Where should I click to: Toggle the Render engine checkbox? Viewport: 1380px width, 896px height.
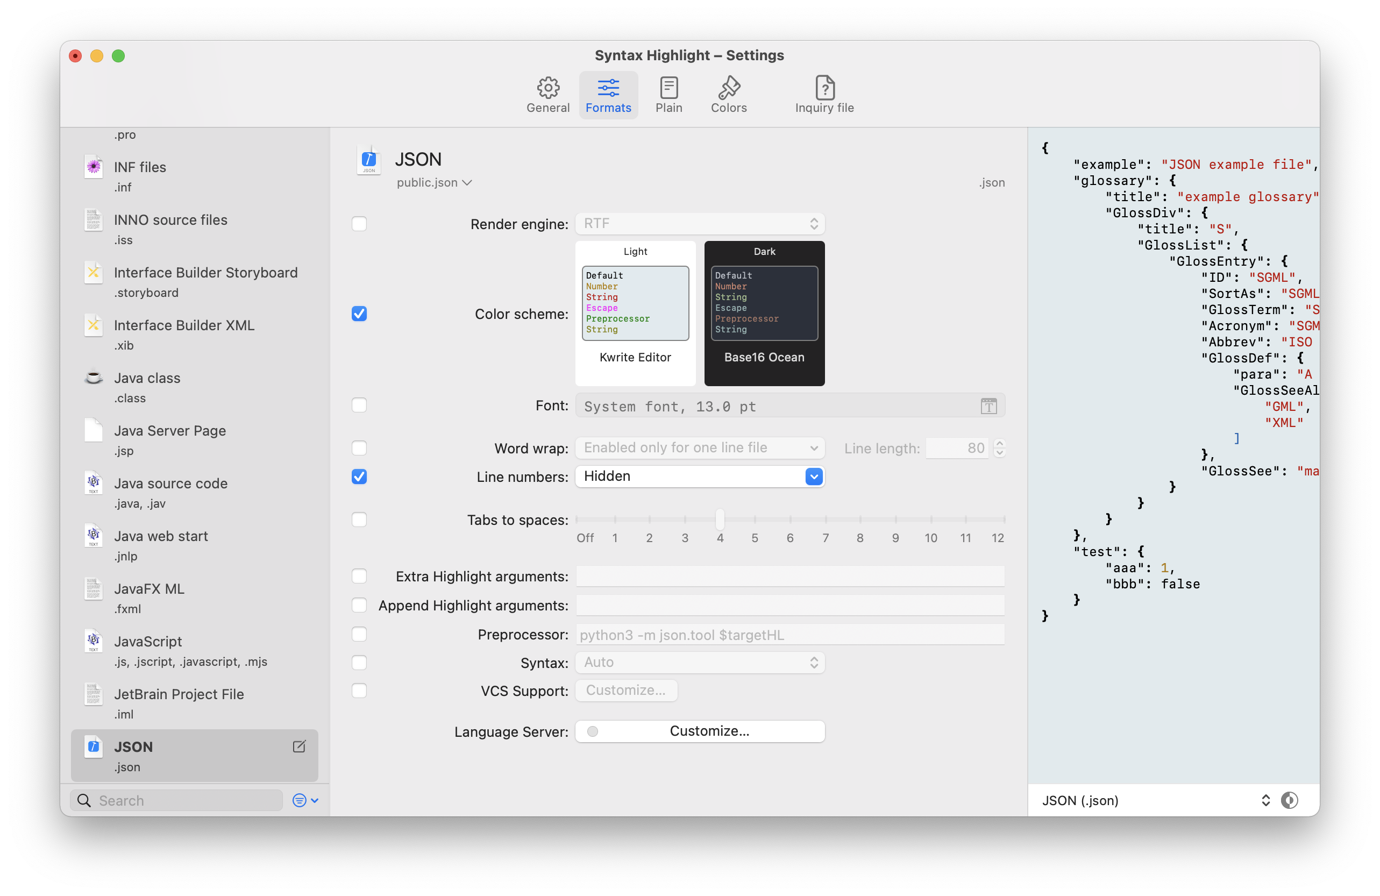click(x=359, y=223)
